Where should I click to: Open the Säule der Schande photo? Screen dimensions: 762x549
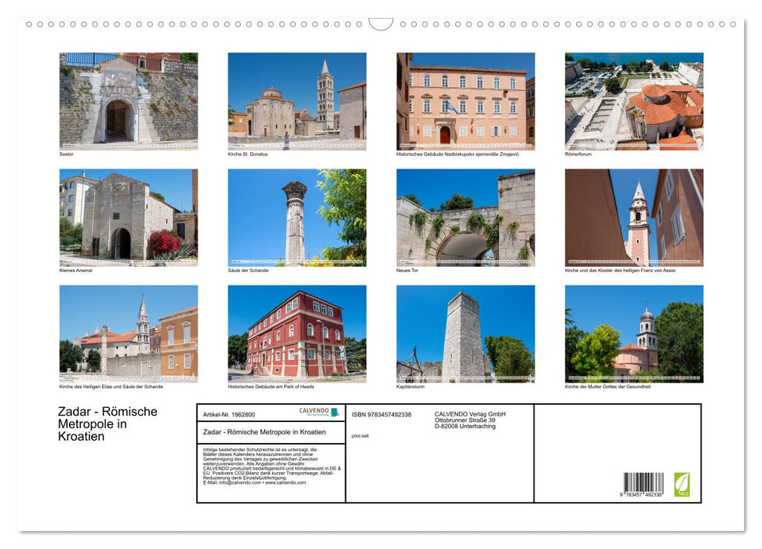point(297,217)
